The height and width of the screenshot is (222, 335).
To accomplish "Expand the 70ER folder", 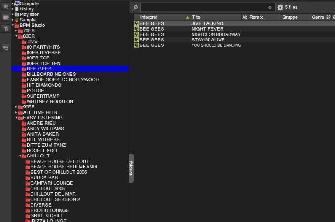I will [x=16, y=31].
